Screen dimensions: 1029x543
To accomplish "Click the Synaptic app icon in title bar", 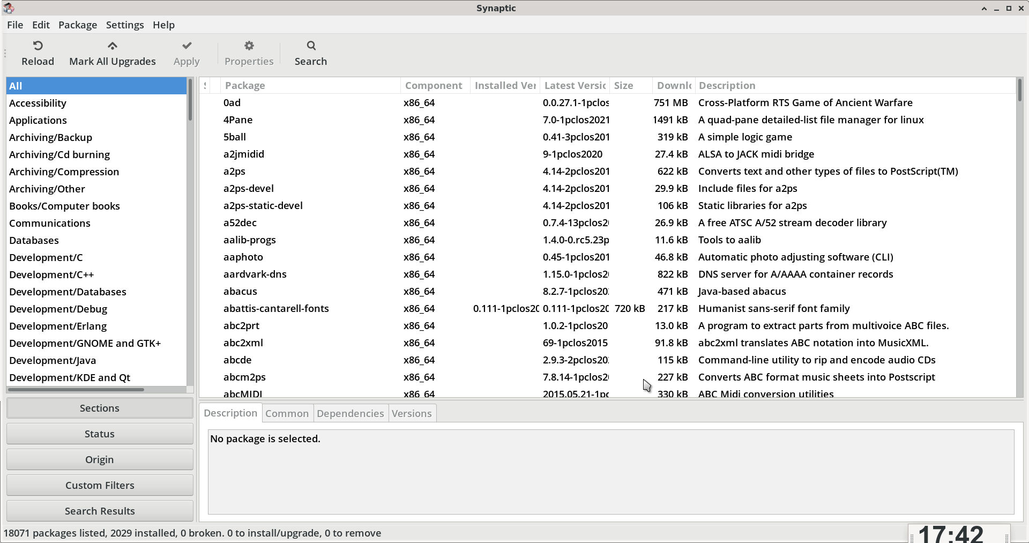I will (9, 8).
